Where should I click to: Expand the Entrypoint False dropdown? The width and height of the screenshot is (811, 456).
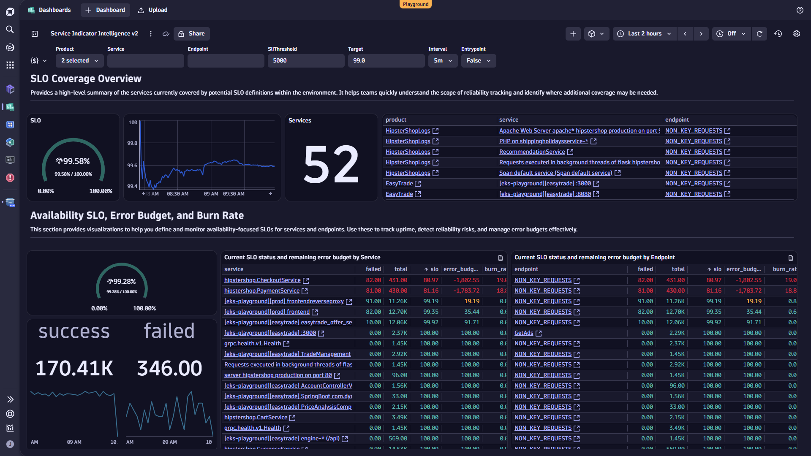[x=478, y=61]
